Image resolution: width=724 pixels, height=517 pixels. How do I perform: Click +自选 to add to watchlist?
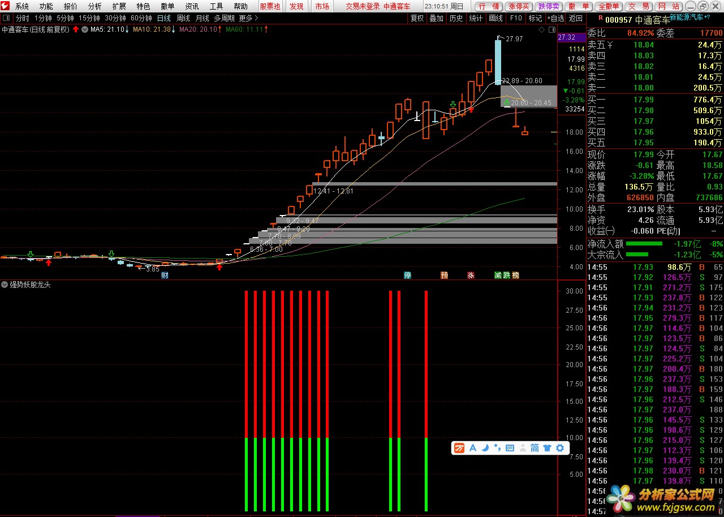point(555,18)
